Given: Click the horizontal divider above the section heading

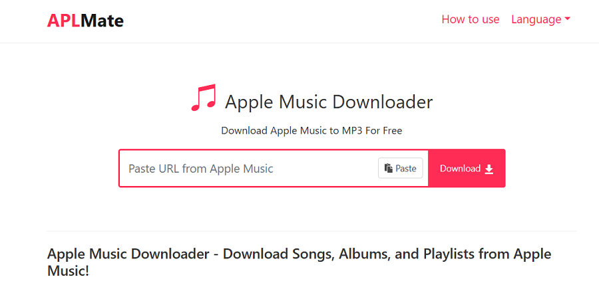Looking at the screenshot, I should (x=311, y=231).
